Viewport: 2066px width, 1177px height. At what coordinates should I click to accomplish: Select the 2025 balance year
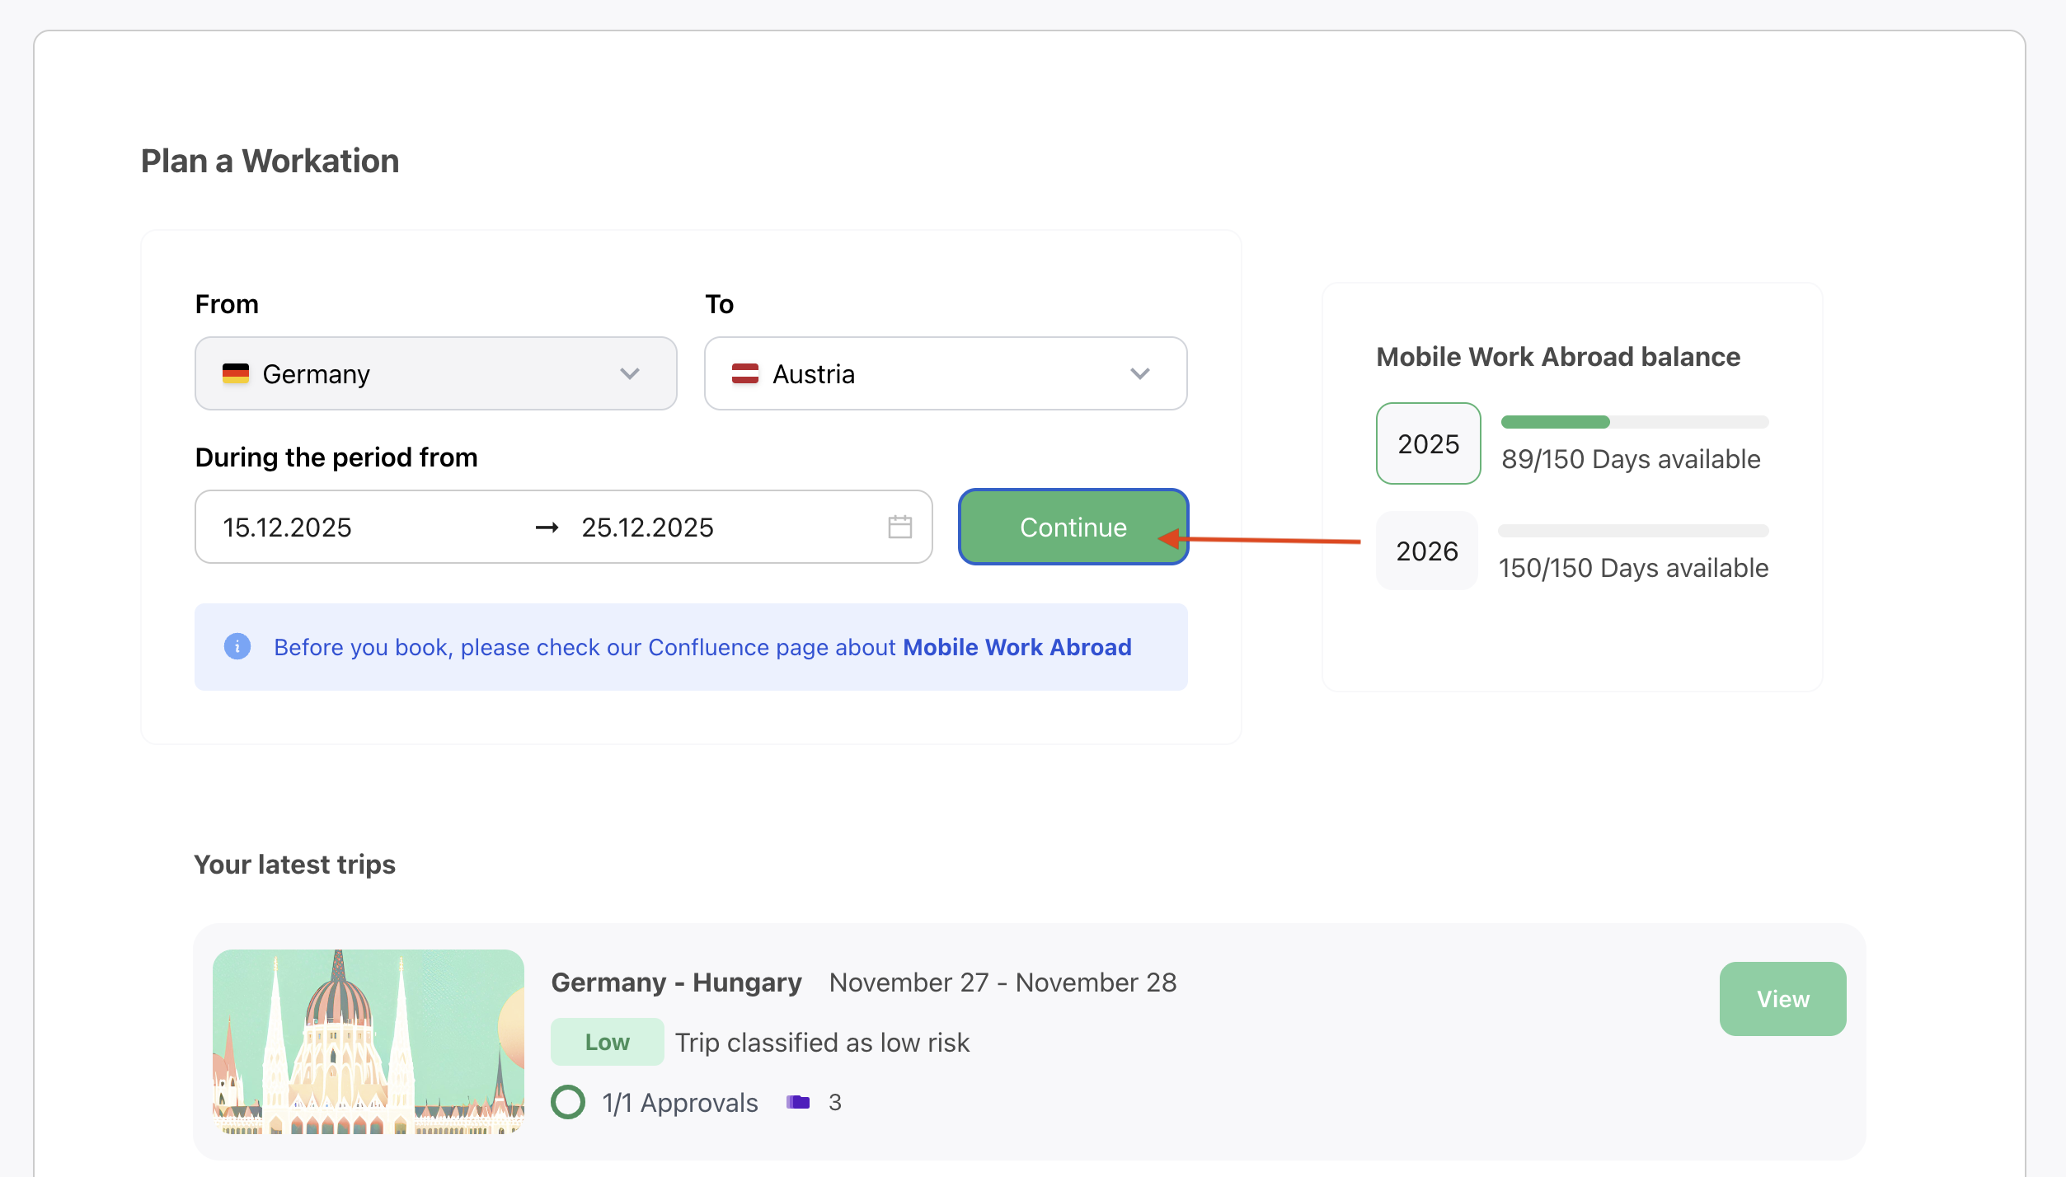pos(1428,443)
